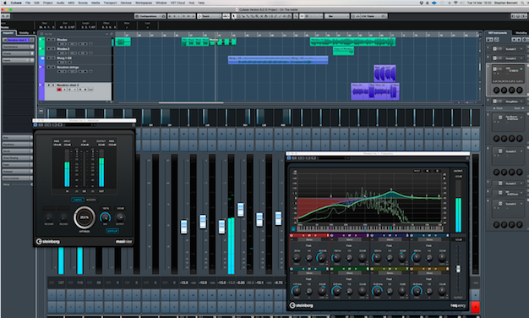Switch to the MediaBay tab in right panel

pos(521,33)
